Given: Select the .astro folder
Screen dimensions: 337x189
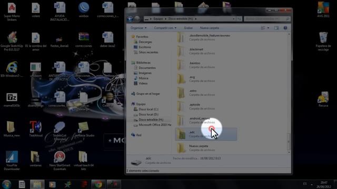Looking at the screenshot, I should 206,92.
